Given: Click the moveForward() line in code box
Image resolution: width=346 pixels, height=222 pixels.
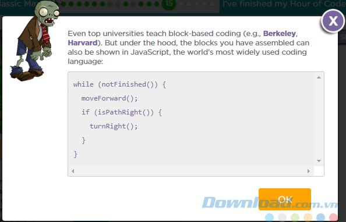Looking at the screenshot, I should coord(110,98).
